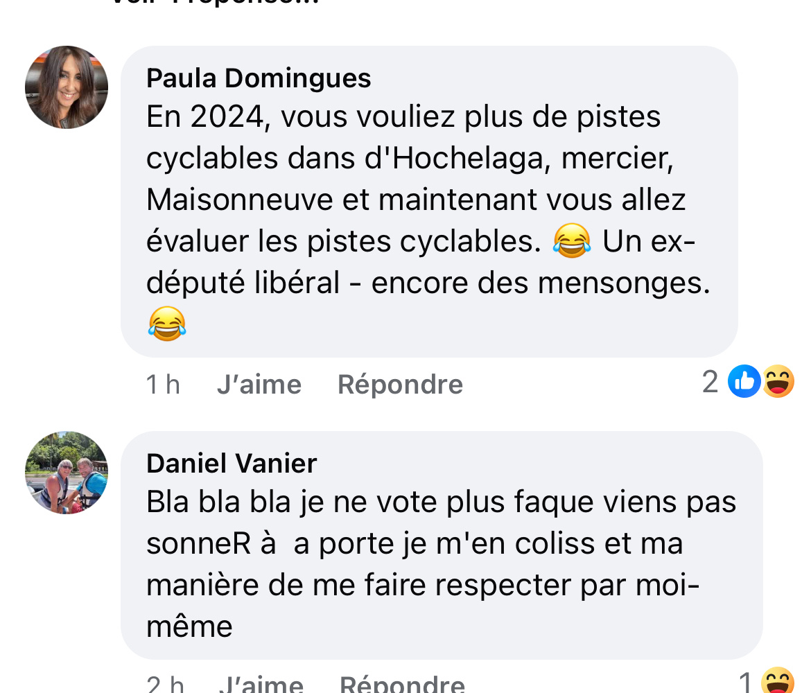Screen dimensions: 811x693
Task: Select Daniel's "Bla bla bla" comment bubble
Action: pos(441,545)
